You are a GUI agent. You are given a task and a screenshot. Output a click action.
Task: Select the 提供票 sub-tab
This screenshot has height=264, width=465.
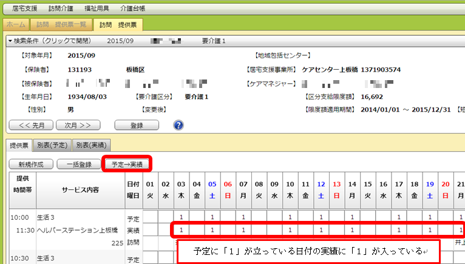coord(19,145)
